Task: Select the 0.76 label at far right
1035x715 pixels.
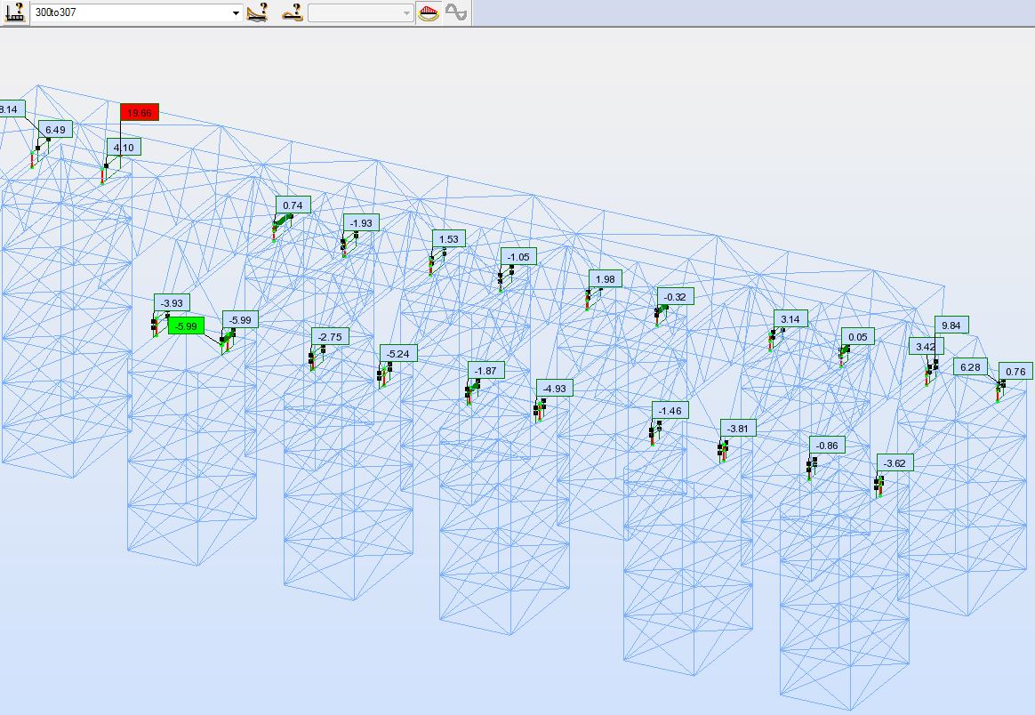Action: tap(1015, 371)
